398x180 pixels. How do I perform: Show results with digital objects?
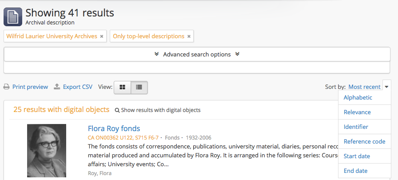158,110
